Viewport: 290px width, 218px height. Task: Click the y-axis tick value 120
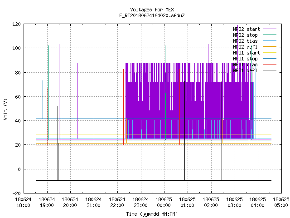(x=16, y=24)
